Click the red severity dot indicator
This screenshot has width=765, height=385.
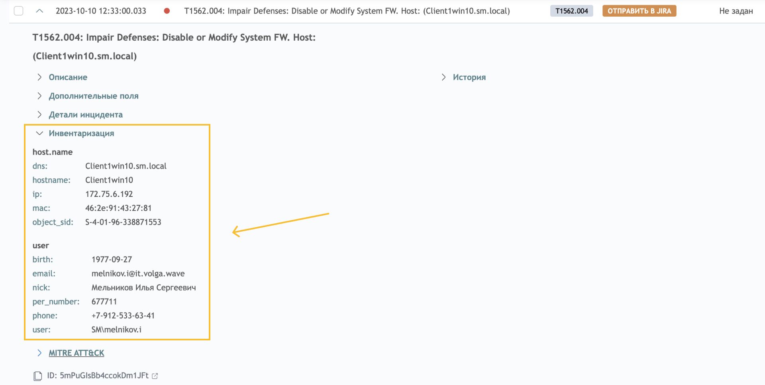click(x=167, y=11)
